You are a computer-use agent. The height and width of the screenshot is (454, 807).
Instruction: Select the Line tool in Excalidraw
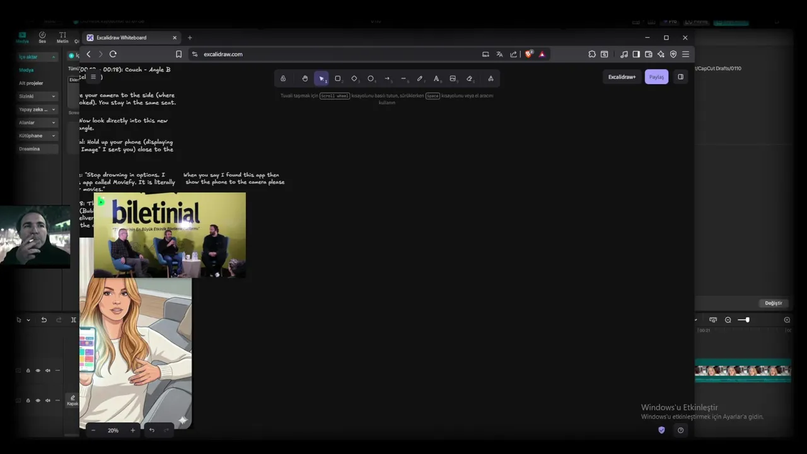403,78
